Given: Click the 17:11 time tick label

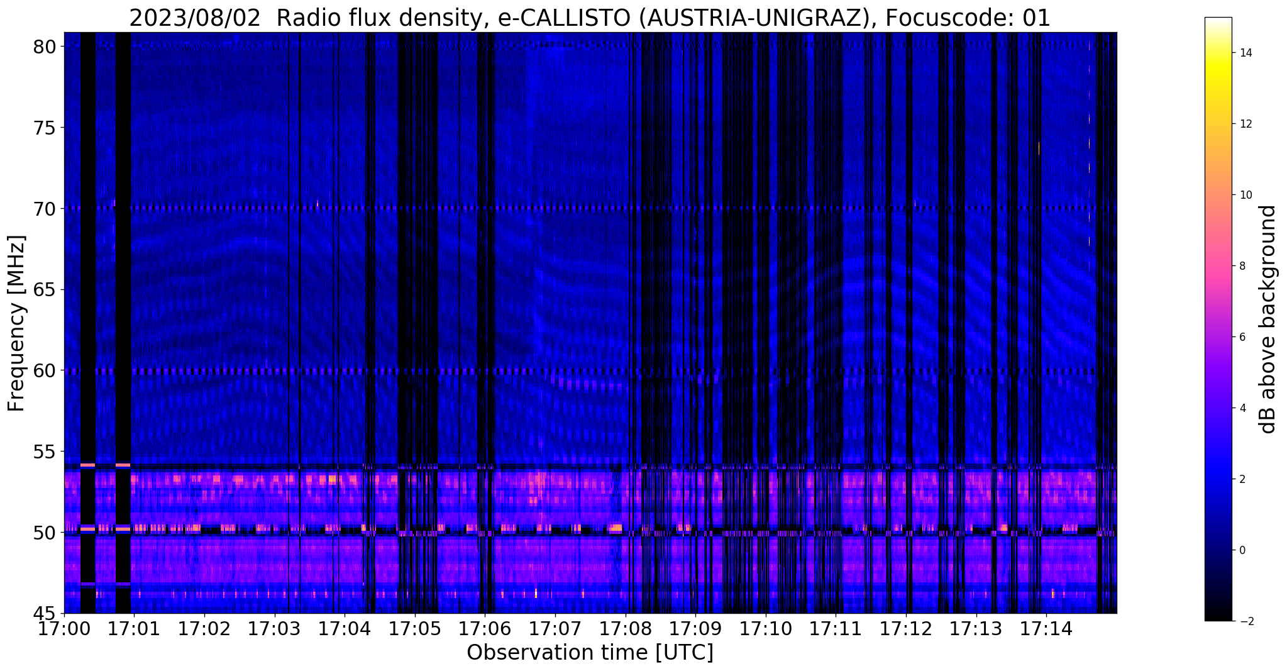Looking at the screenshot, I should [836, 628].
